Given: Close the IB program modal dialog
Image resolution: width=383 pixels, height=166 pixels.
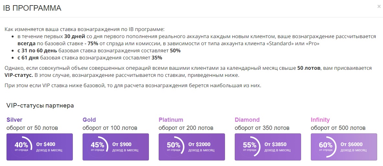Looking at the screenshot, I should [x=379, y=6].
